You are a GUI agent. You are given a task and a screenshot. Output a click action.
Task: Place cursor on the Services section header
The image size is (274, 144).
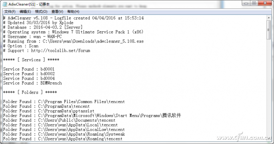(x=31, y=60)
